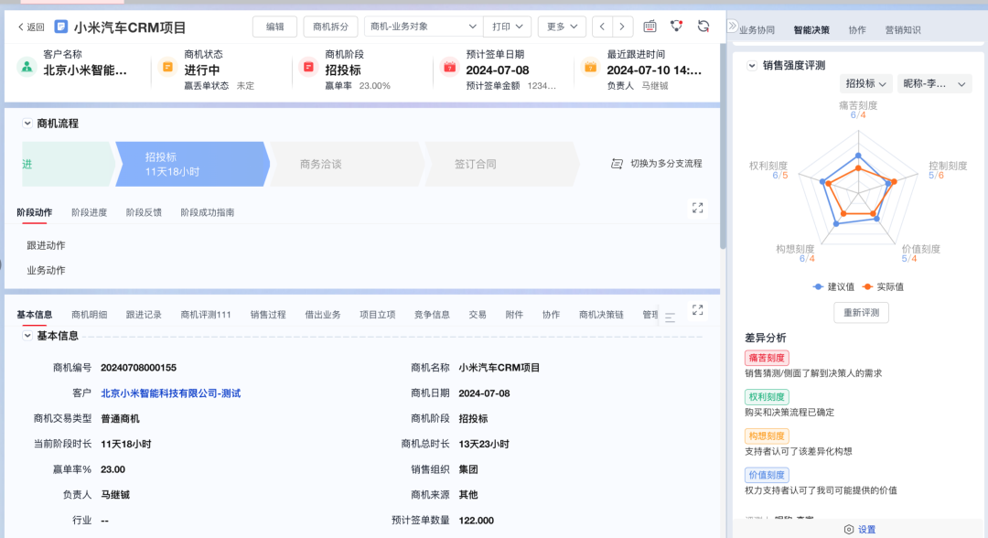The width and height of the screenshot is (988, 538).
Task: Select the 招投标 stage in the flow
Action: pos(192,164)
